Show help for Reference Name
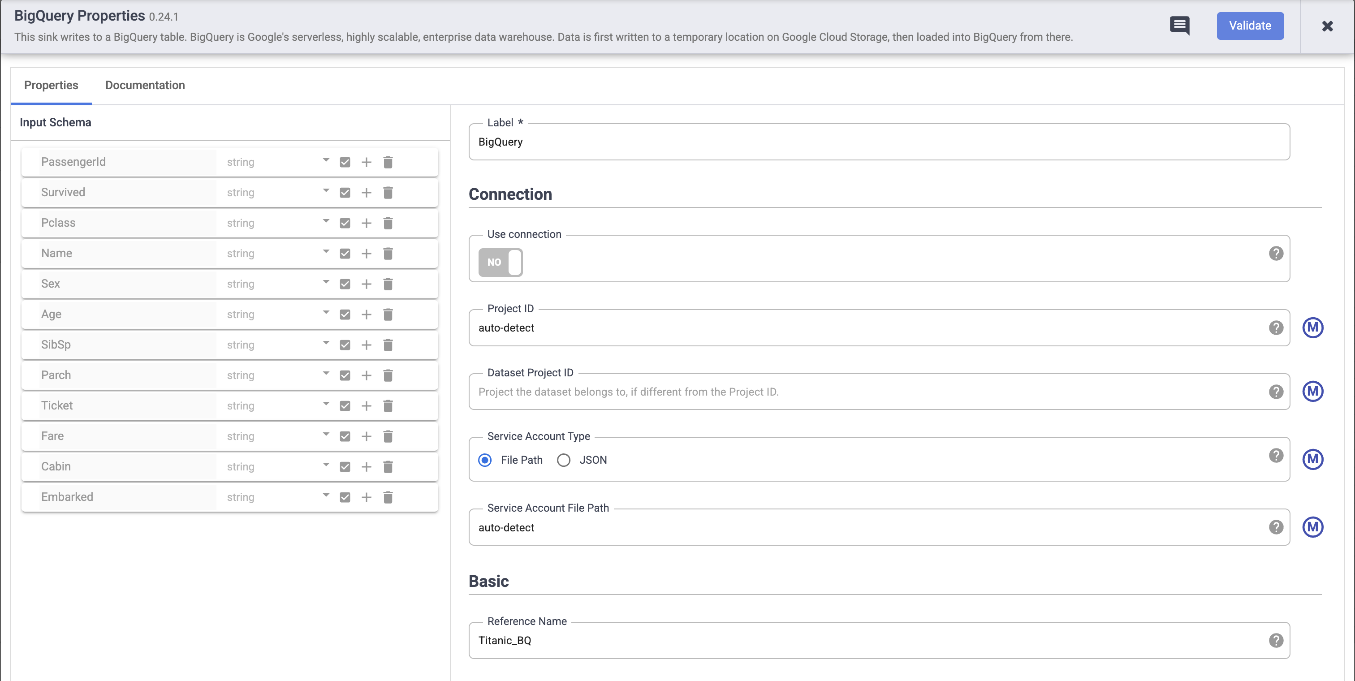 pyautogui.click(x=1276, y=641)
